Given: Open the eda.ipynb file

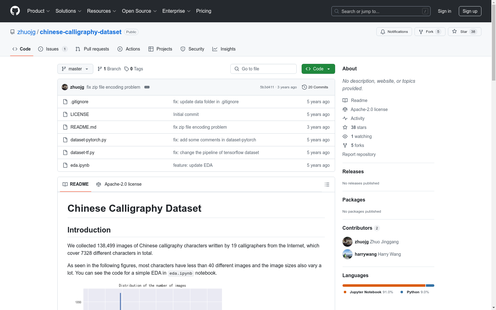Looking at the screenshot, I should coord(80,165).
